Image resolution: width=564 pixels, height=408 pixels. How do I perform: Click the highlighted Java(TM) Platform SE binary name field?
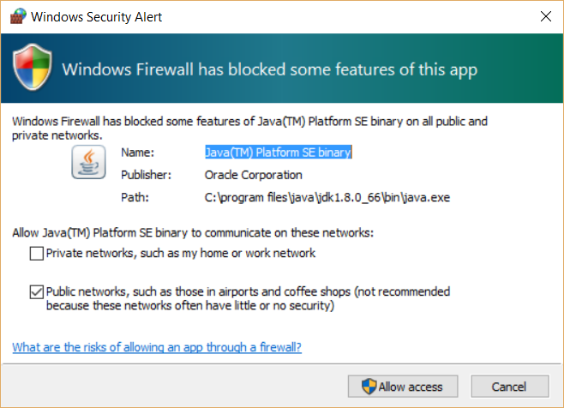click(279, 153)
